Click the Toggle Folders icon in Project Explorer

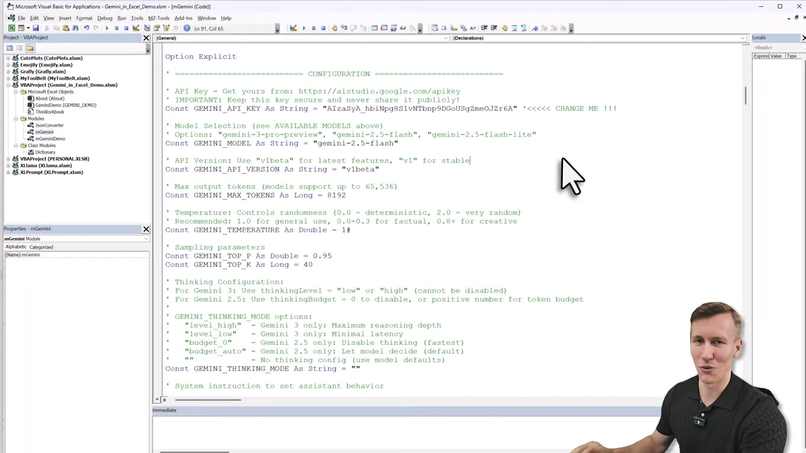pos(30,48)
